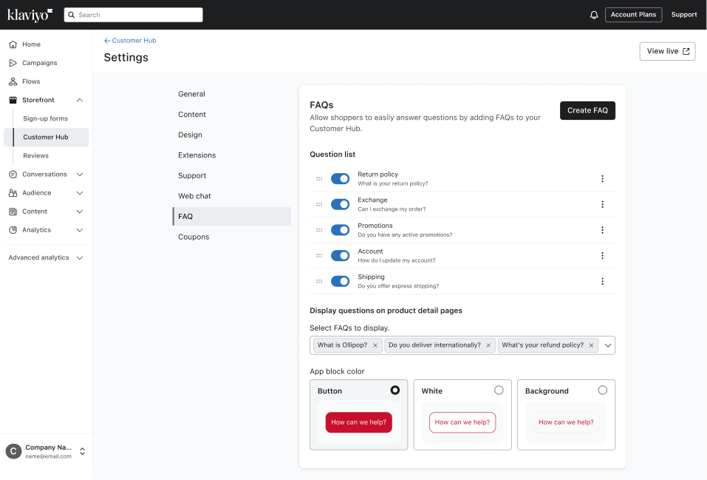The image size is (707, 480).
Task: Open Reviews in sidebar
Action: point(36,155)
